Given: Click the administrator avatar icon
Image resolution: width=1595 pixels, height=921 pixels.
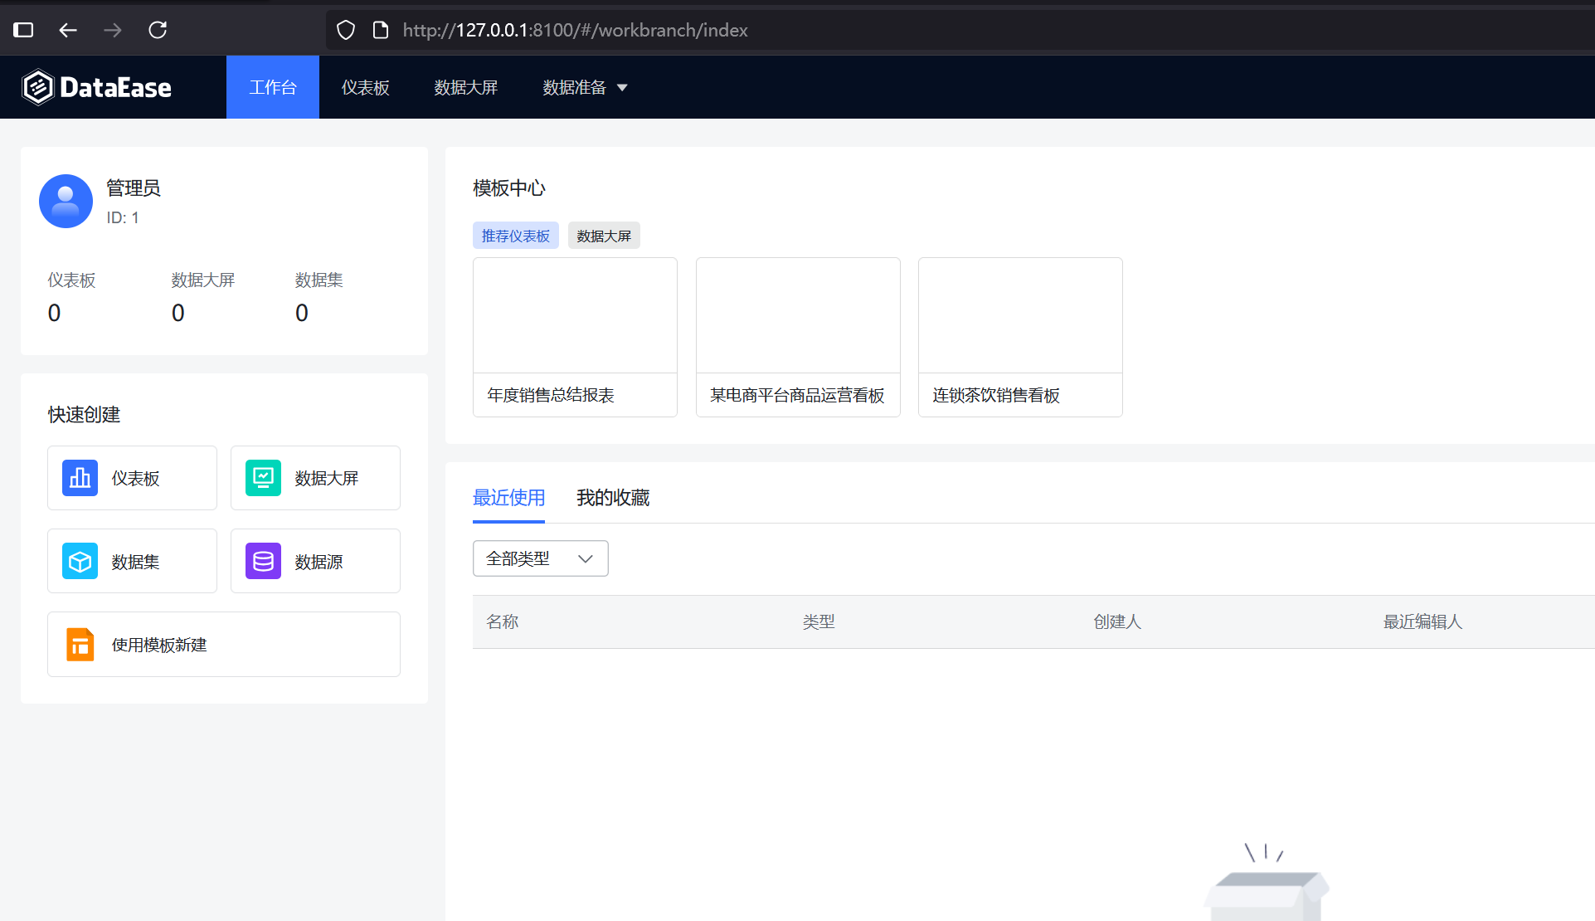Looking at the screenshot, I should click(x=66, y=201).
